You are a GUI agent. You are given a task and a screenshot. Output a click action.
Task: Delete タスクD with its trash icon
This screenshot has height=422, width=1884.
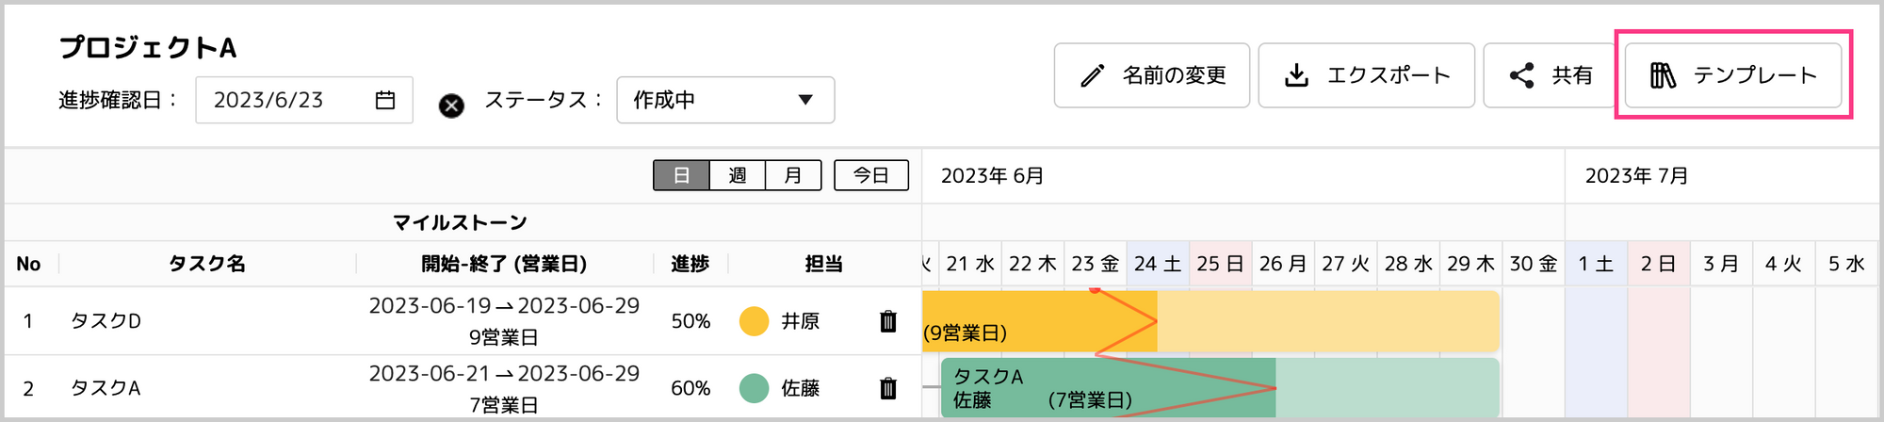(887, 321)
